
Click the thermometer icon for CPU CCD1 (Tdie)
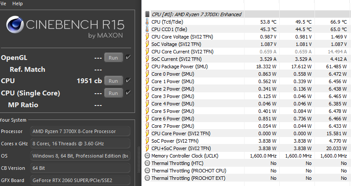point(147,29)
